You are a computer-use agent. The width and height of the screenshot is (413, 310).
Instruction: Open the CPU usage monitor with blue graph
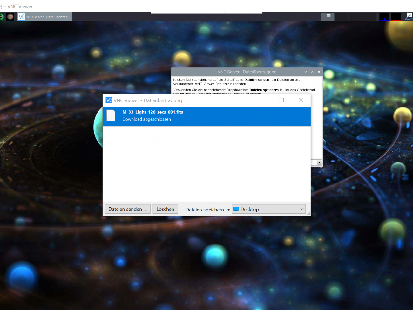[384, 17]
